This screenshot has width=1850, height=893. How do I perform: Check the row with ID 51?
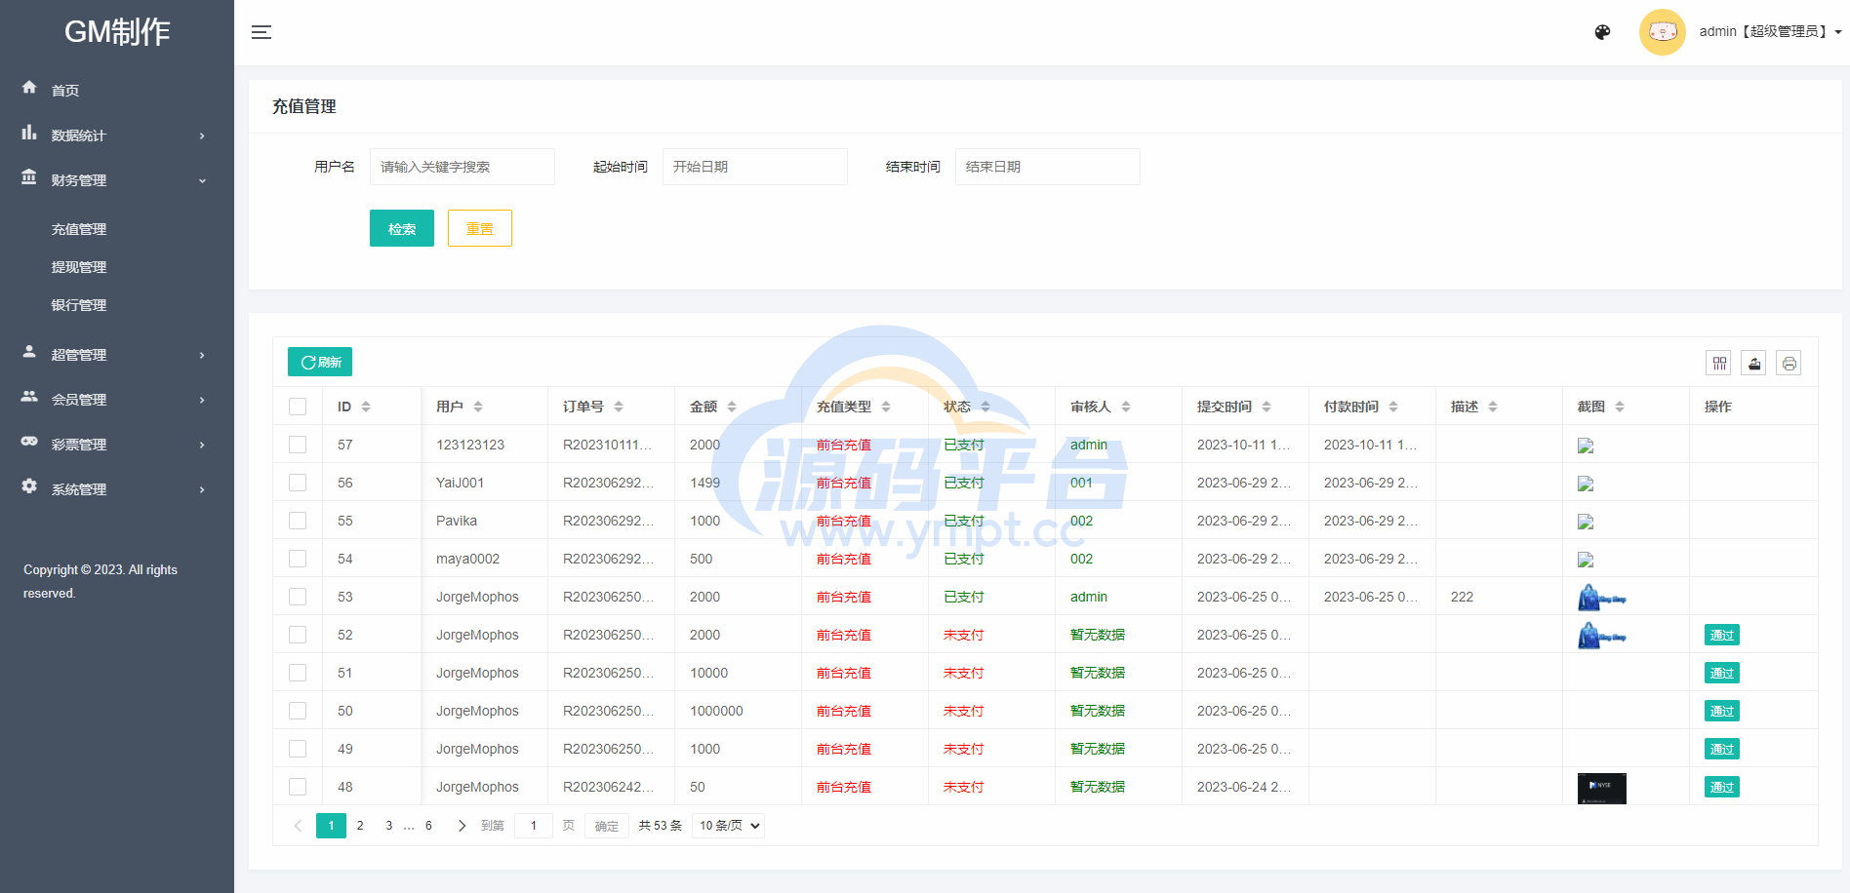tap(298, 673)
